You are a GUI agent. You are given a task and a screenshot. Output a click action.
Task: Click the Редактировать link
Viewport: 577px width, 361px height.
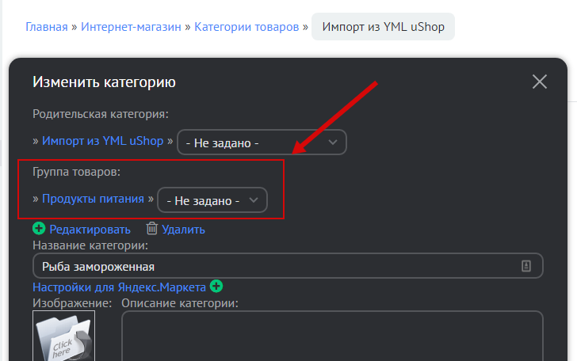90,230
